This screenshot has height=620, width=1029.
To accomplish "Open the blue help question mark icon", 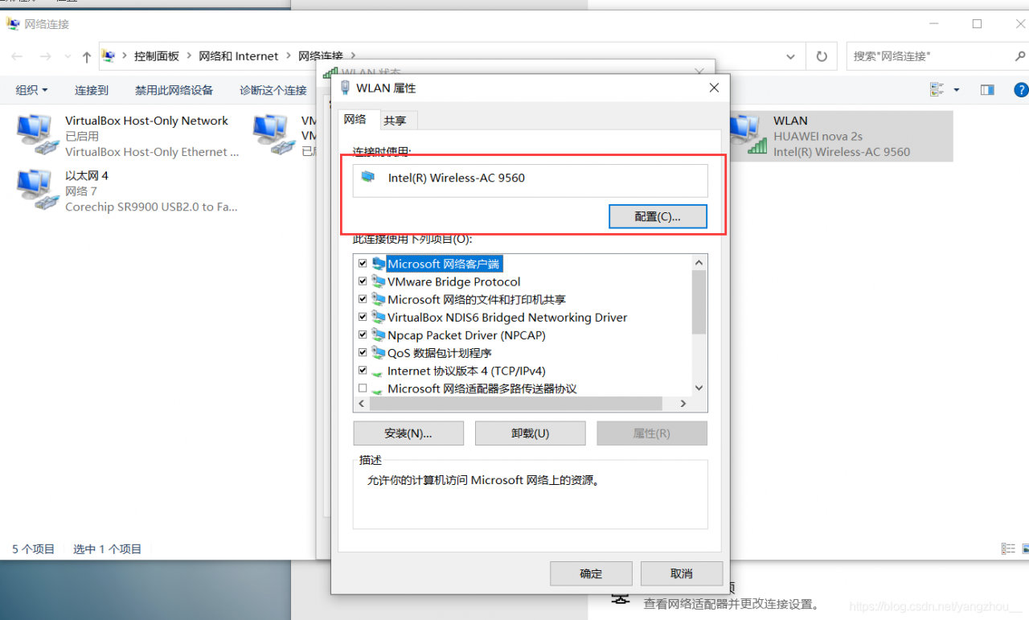I will (x=1021, y=90).
